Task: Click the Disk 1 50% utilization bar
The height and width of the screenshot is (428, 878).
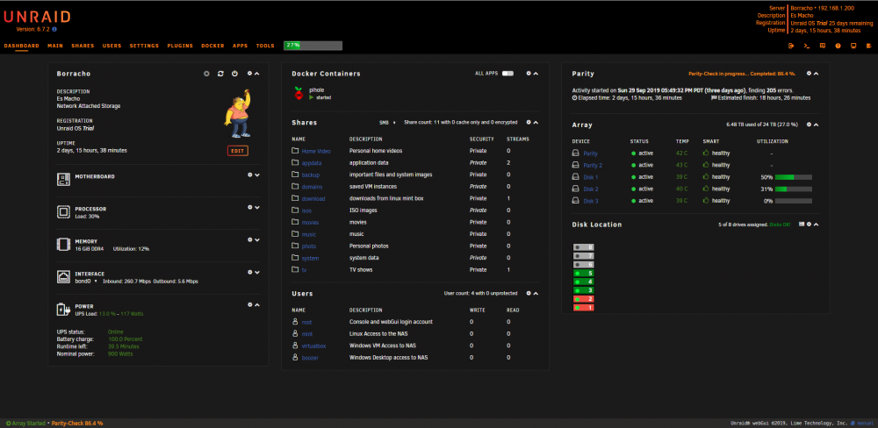Action: 794,177
